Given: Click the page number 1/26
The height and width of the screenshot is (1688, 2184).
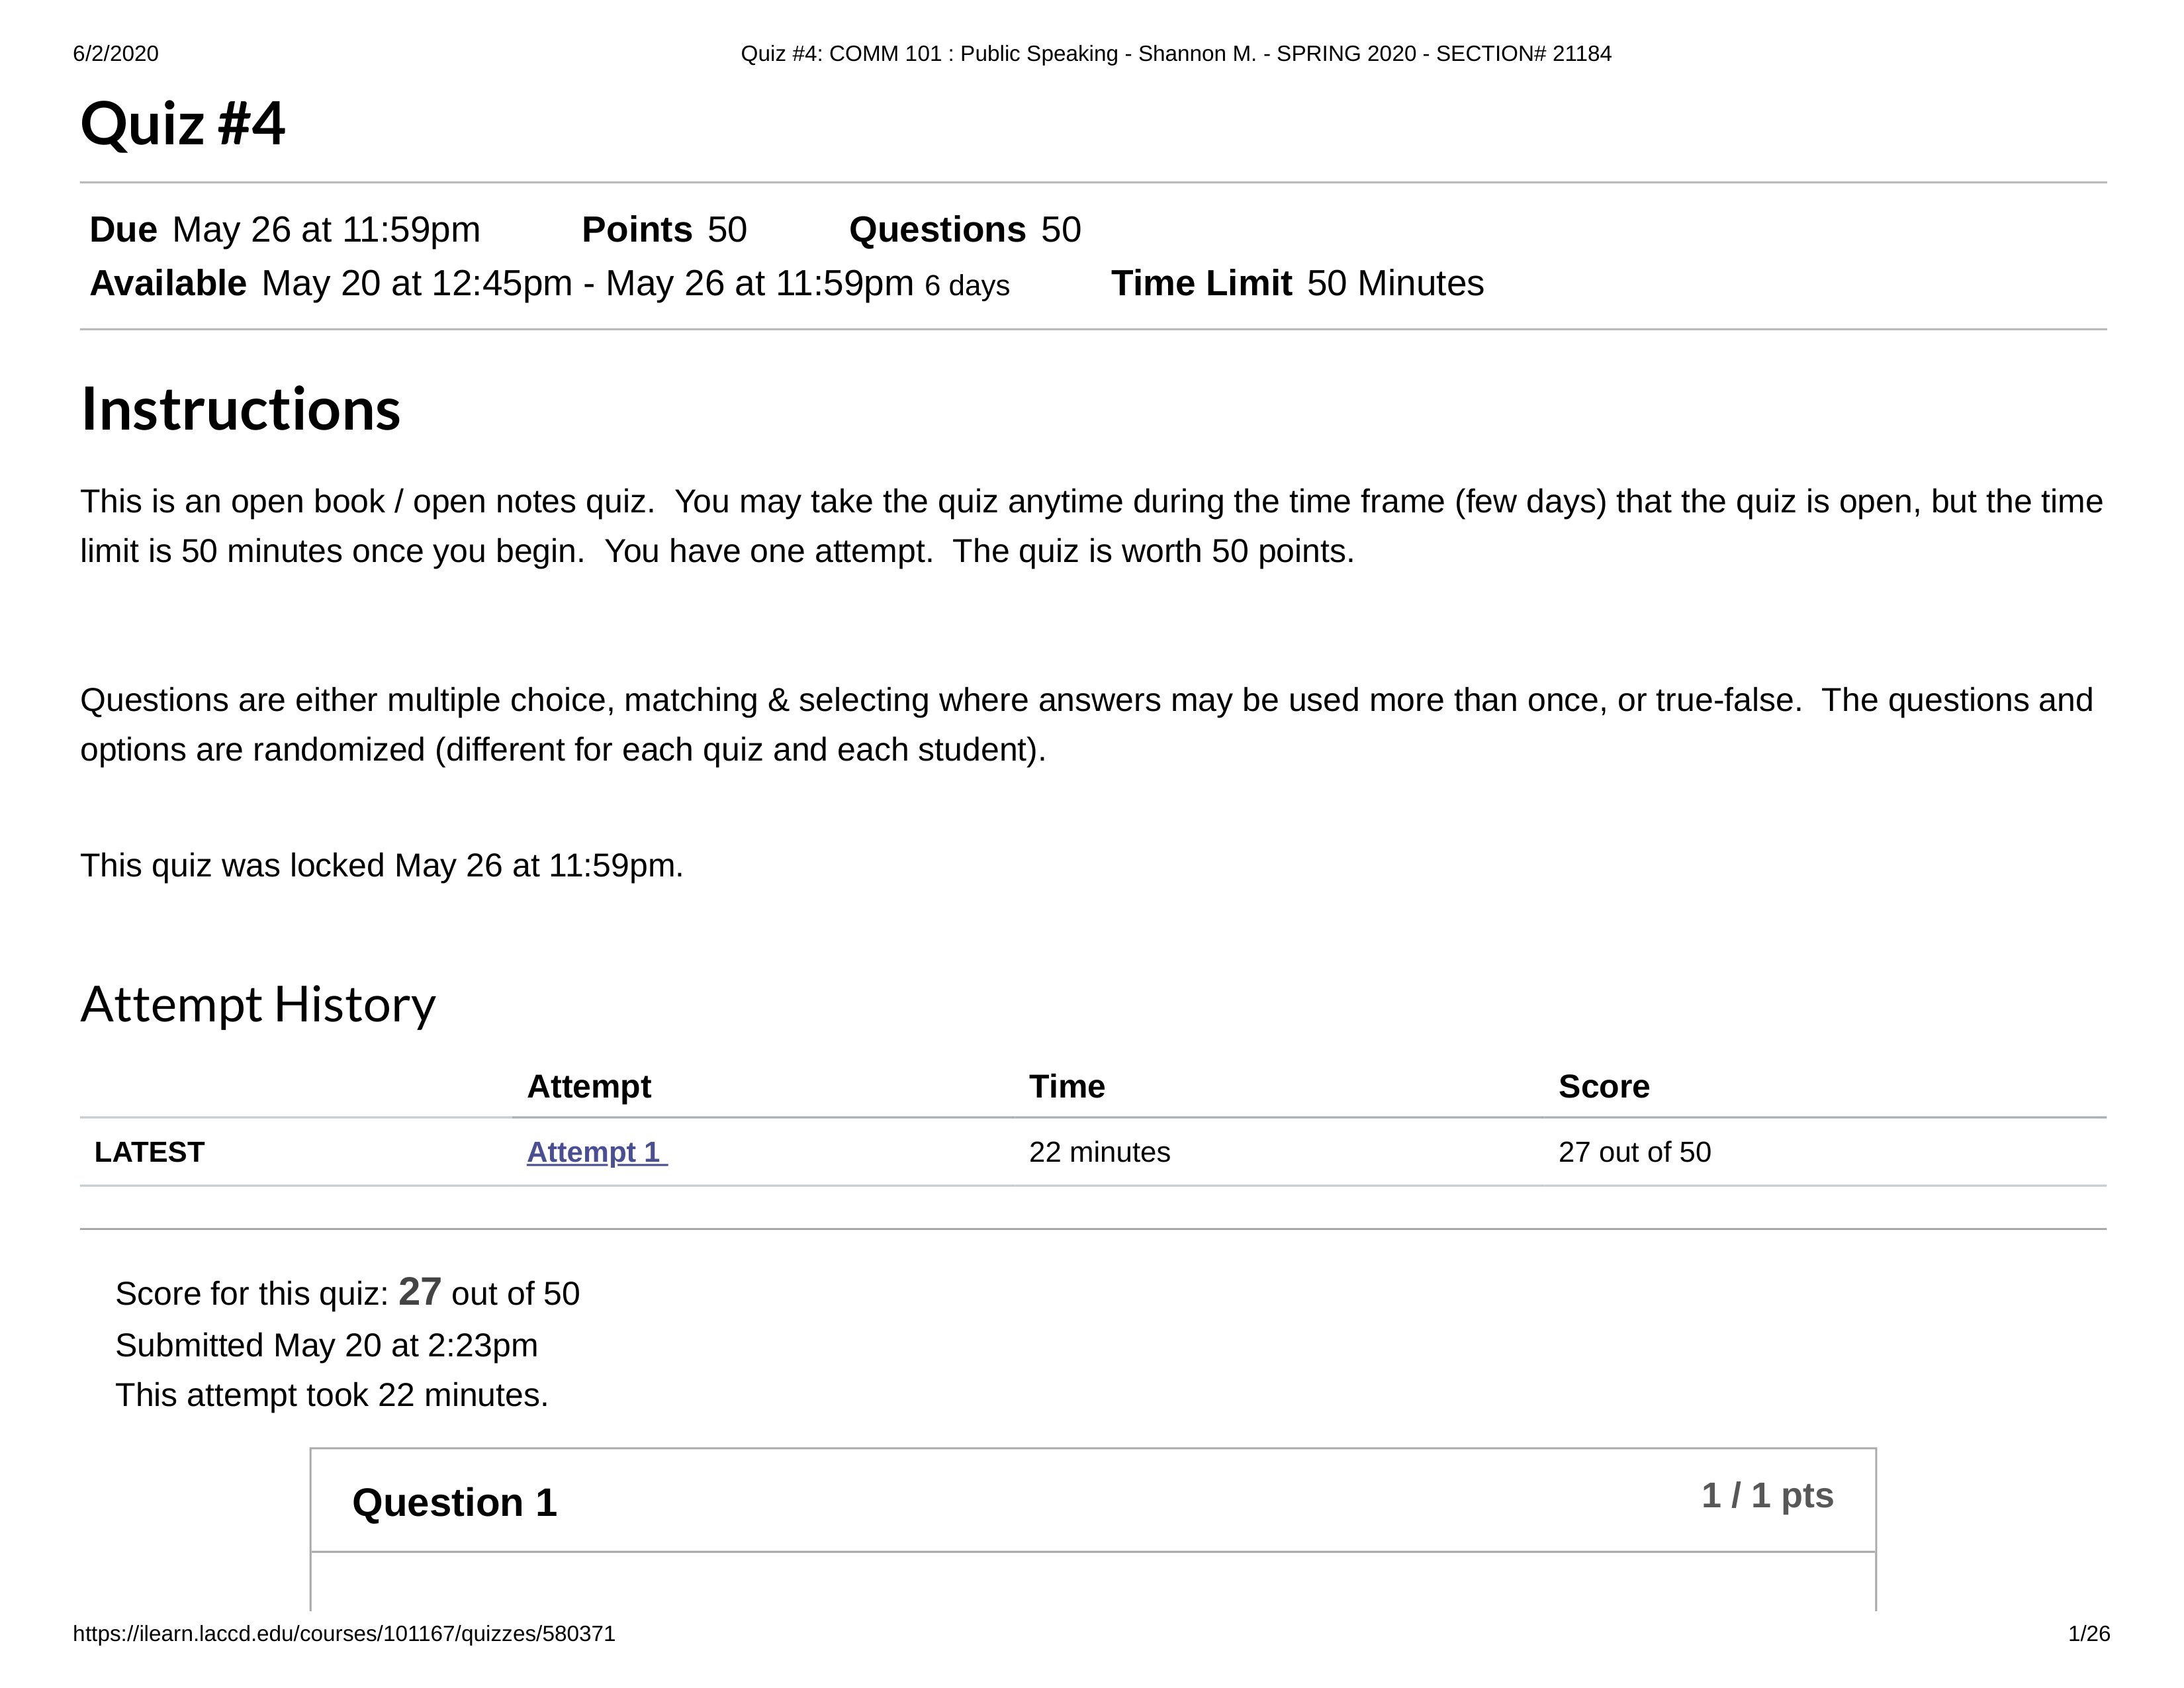Looking at the screenshot, I should [x=2089, y=1634].
